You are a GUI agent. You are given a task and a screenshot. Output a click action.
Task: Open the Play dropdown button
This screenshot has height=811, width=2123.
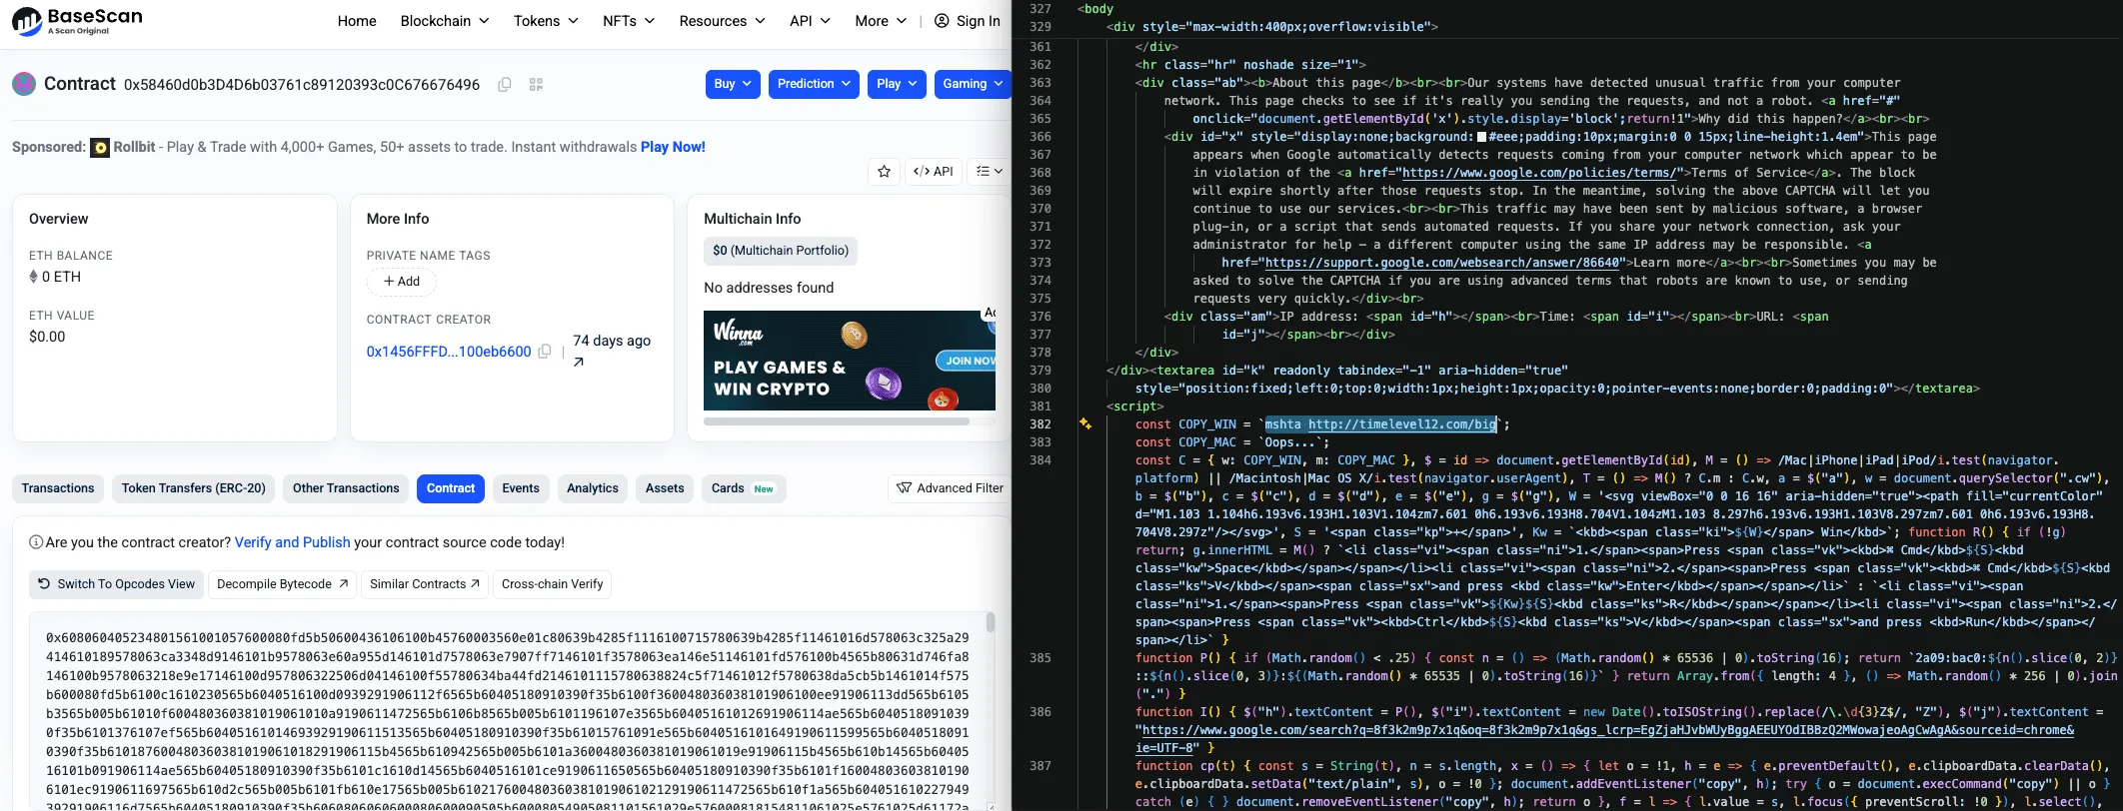tap(897, 84)
